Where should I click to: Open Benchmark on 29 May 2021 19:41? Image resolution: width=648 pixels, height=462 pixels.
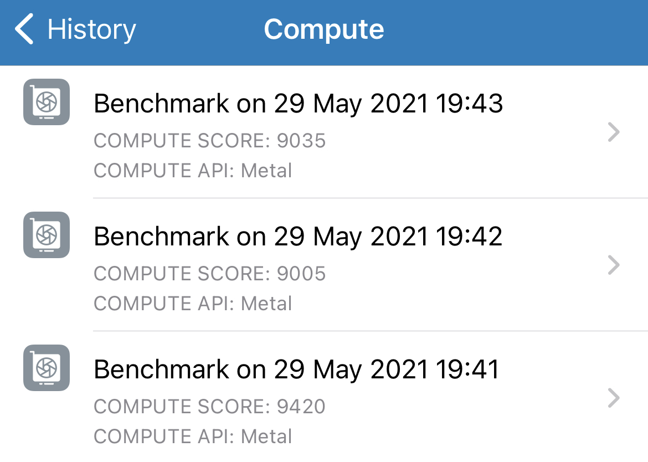coord(296,369)
